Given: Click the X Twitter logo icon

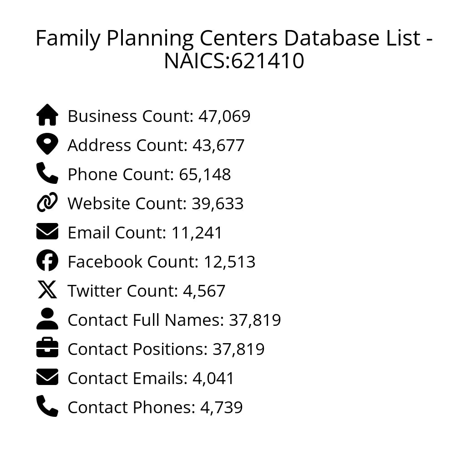Looking at the screenshot, I should (x=47, y=290).
